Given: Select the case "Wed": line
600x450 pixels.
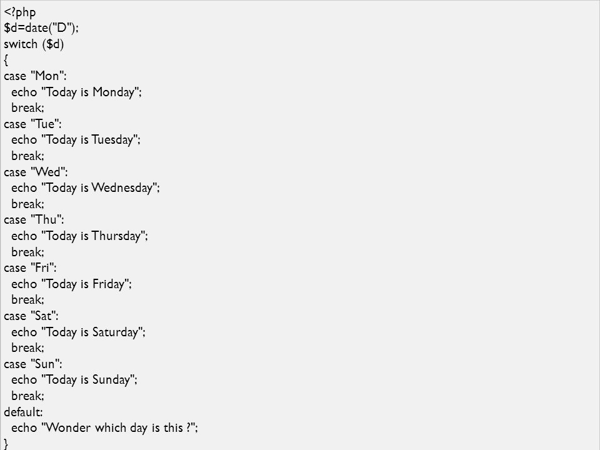Looking at the screenshot, I should pos(36,172).
